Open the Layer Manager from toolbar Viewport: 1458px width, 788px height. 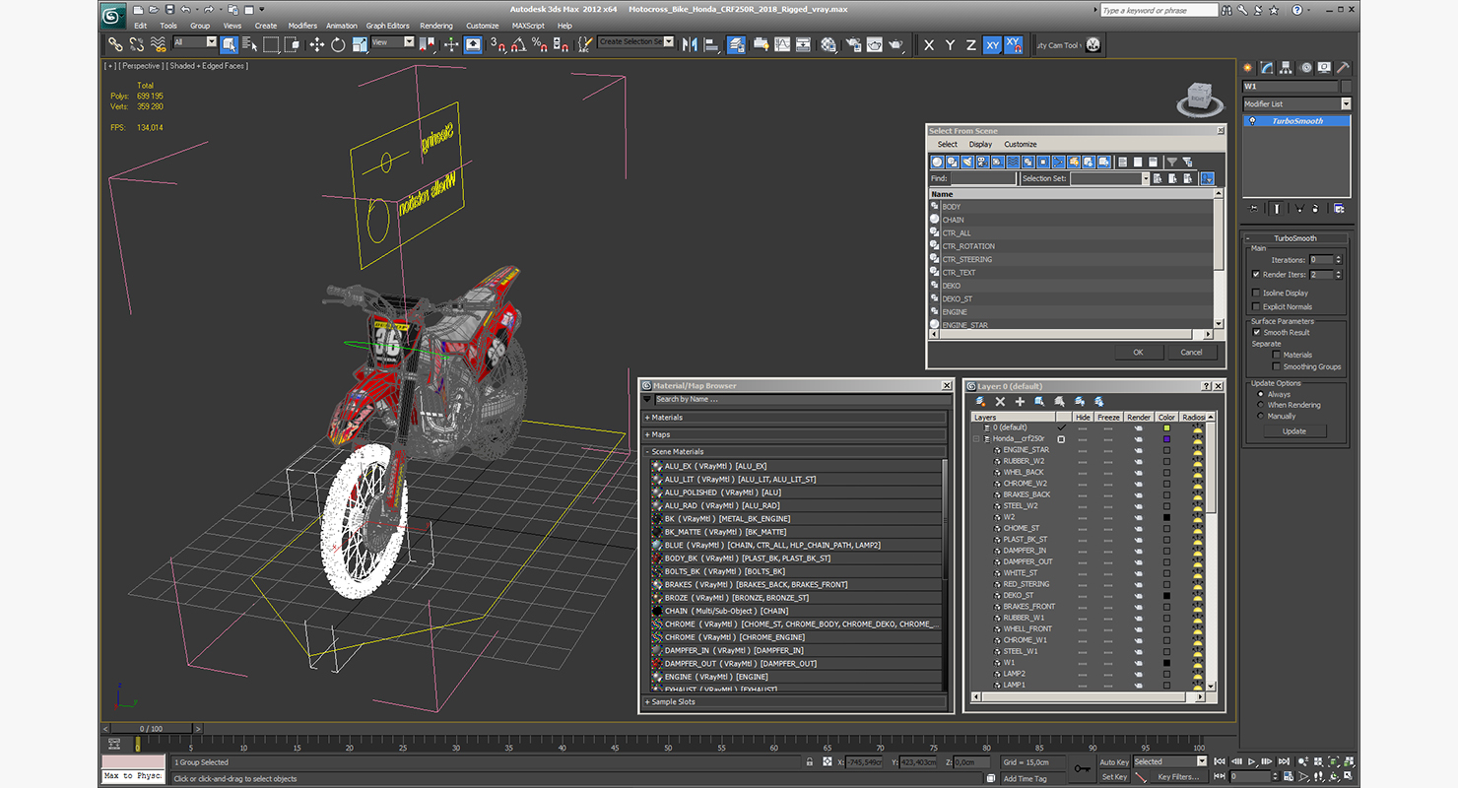(736, 44)
